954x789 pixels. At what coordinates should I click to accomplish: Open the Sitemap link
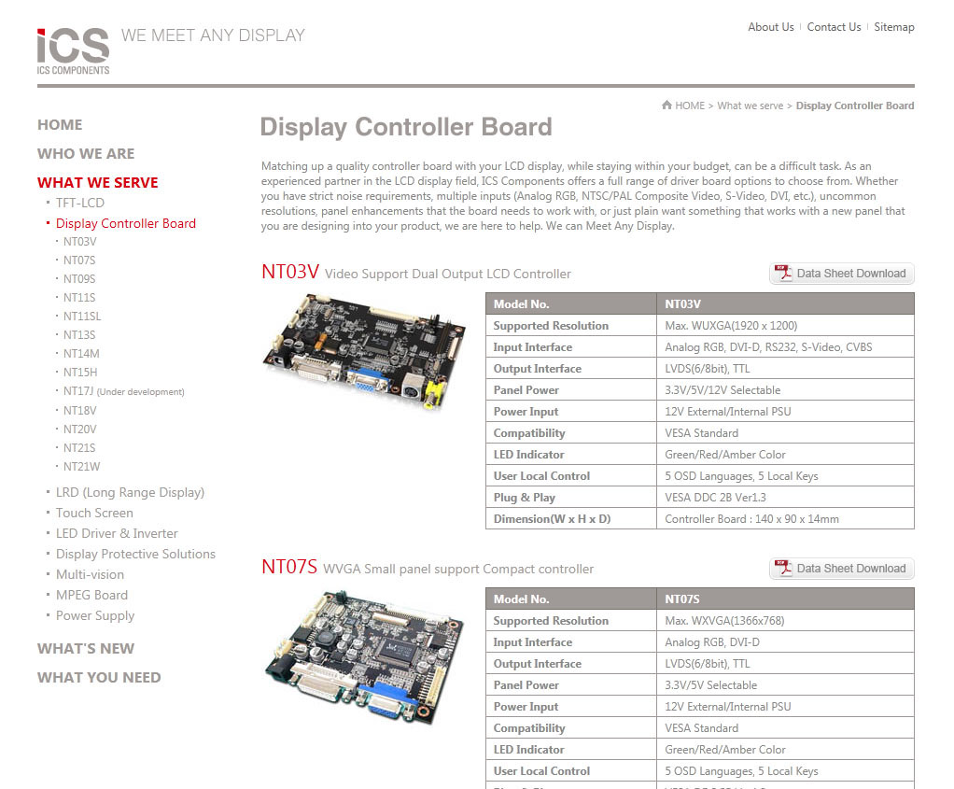point(893,27)
